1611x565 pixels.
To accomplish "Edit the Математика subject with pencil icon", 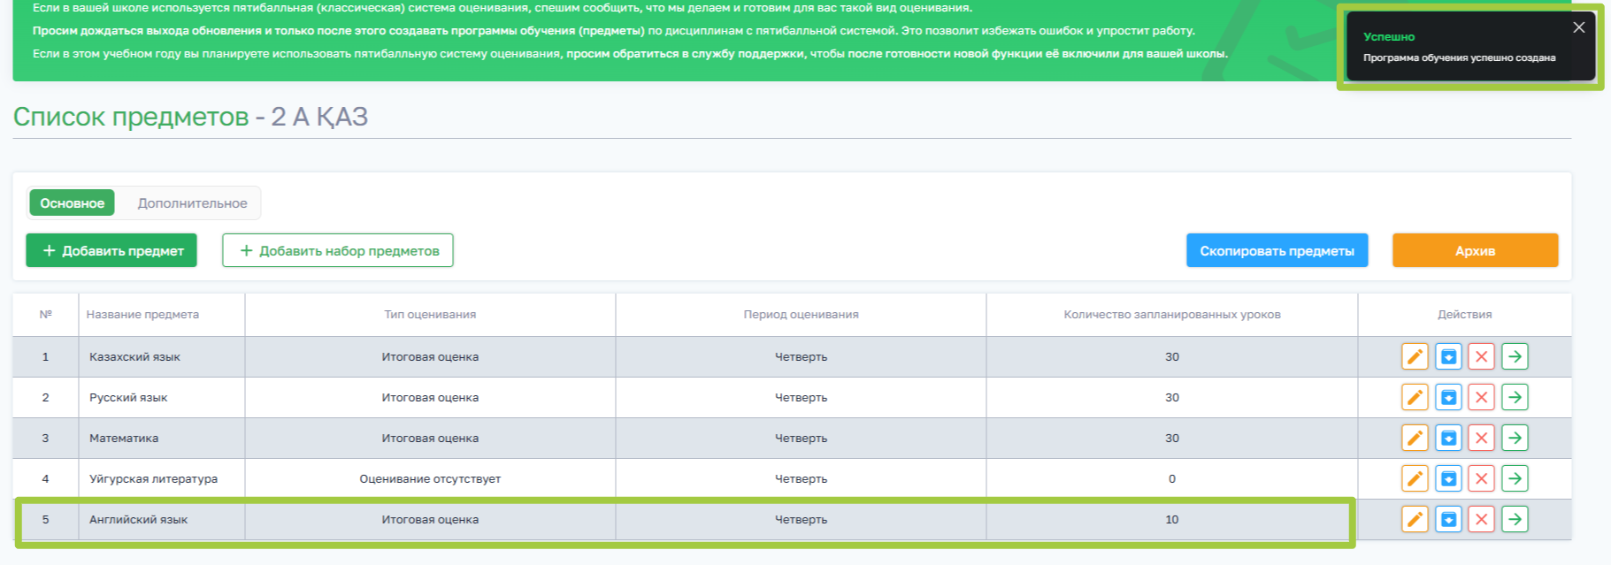I will tap(1415, 438).
